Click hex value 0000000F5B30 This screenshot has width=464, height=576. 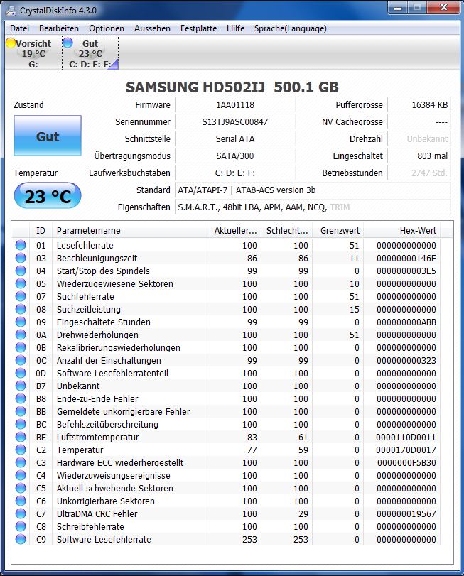pos(406,463)
